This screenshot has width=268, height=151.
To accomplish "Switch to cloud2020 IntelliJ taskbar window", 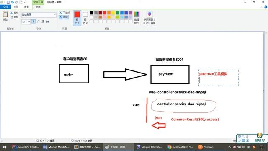I will point(26,147).
